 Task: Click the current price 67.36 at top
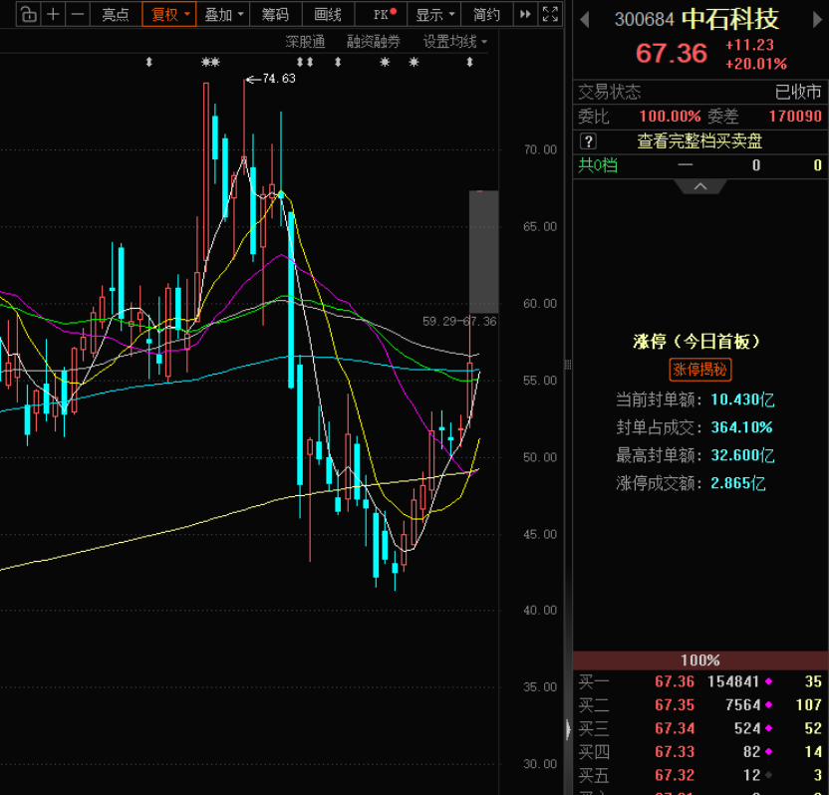672,54
